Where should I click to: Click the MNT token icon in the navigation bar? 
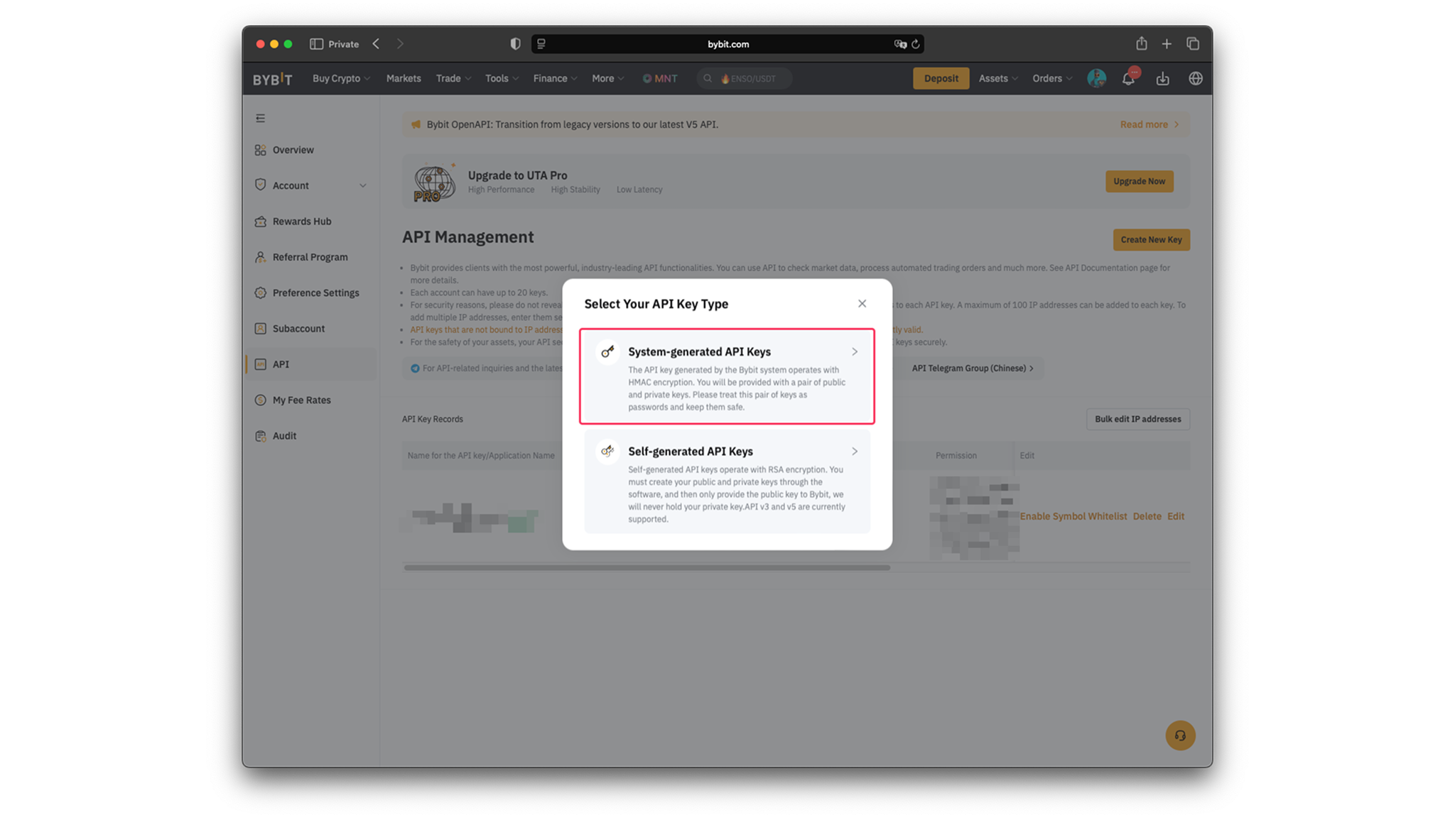click(x=647, y=79)
